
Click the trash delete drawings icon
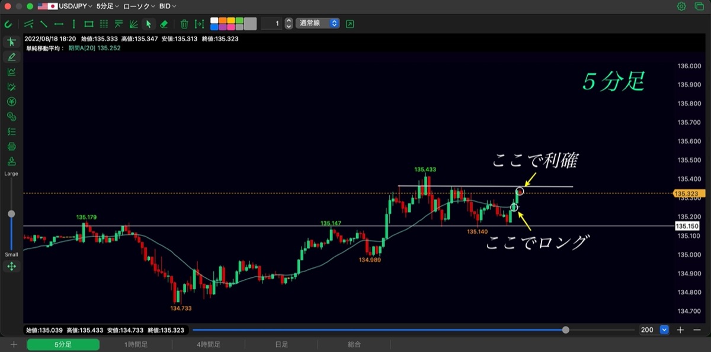click(184, 24)
